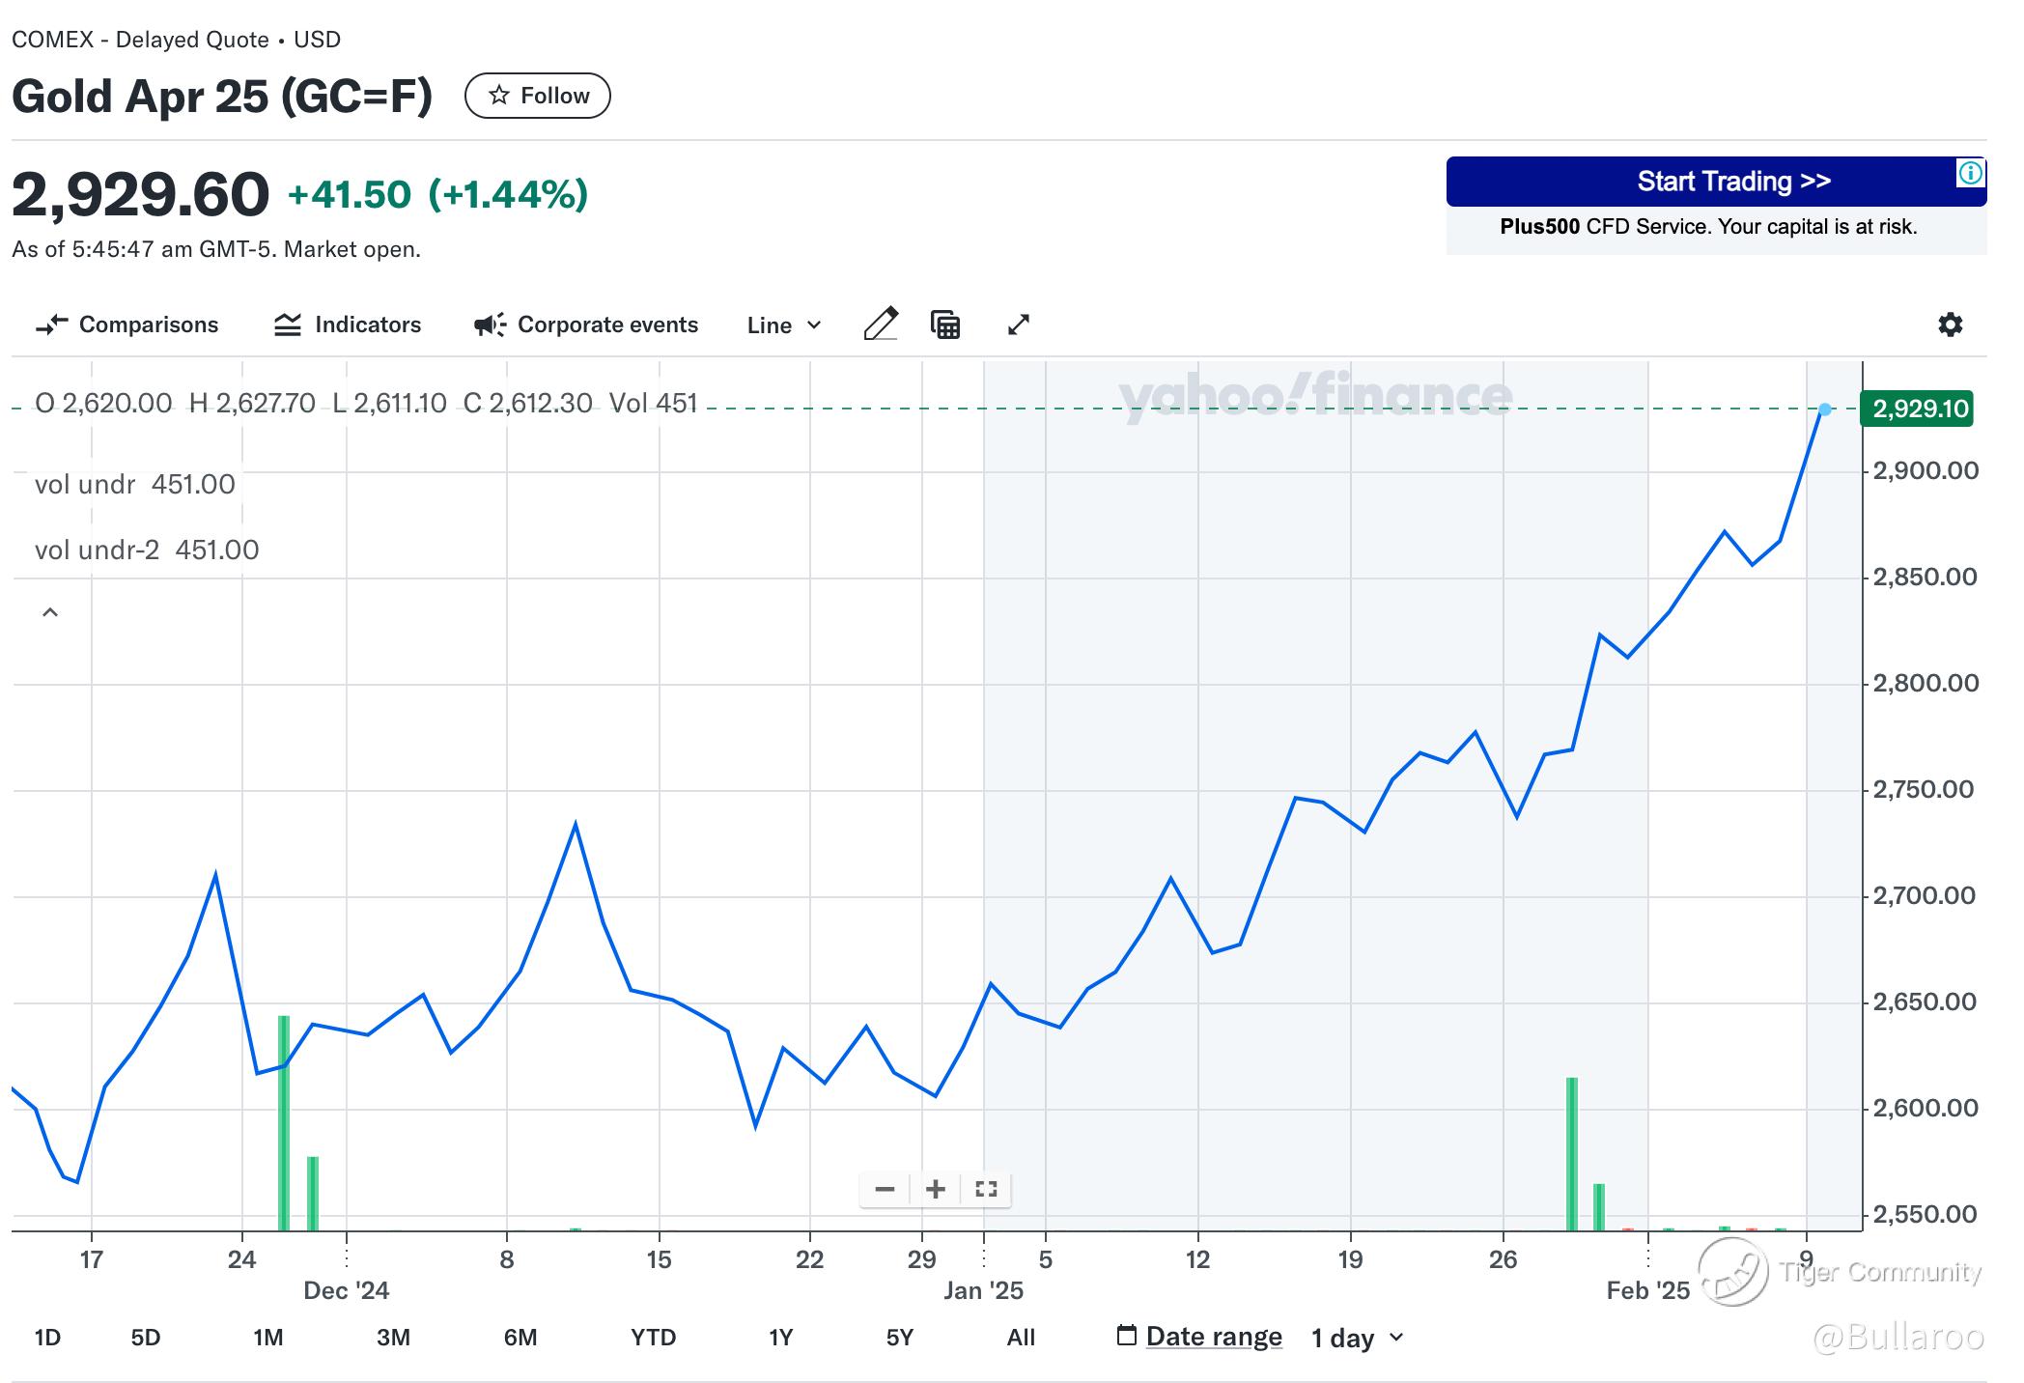Click the zoom in plus button

coord(935,1189)
